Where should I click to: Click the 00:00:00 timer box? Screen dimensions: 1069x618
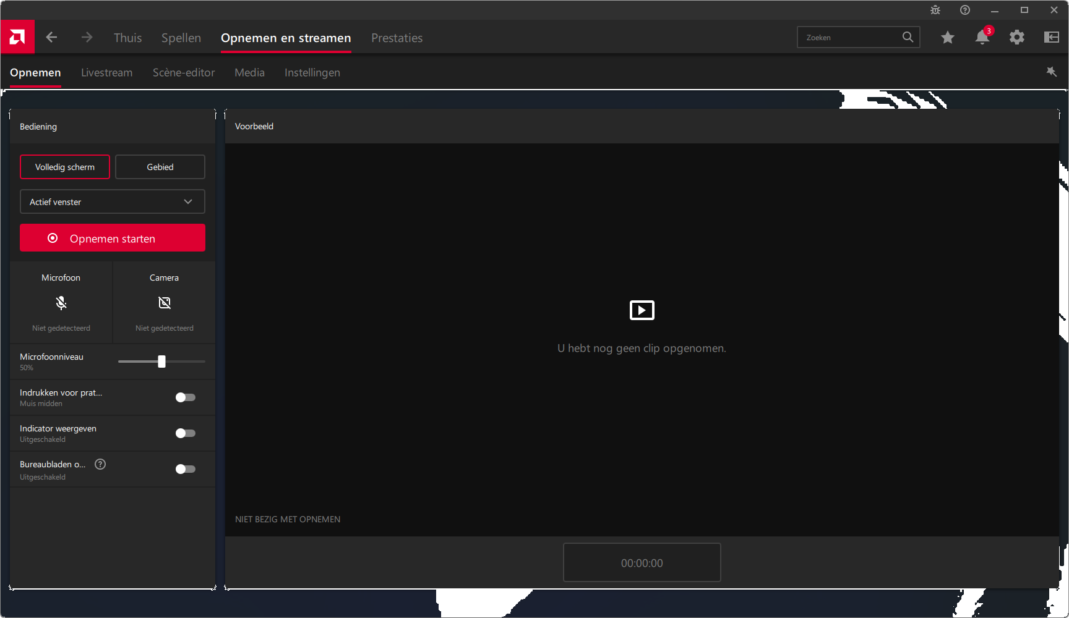pyautogui.click(x=642, y=562)
